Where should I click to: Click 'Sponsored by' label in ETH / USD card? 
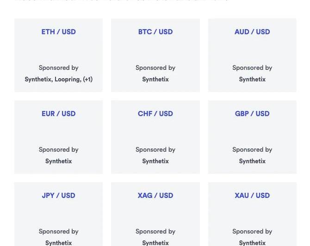(x=58, y=68)
